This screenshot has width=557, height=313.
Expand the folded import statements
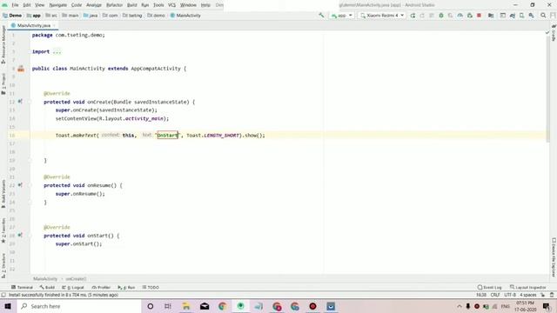pyautogui.click(x=57, y=52)
